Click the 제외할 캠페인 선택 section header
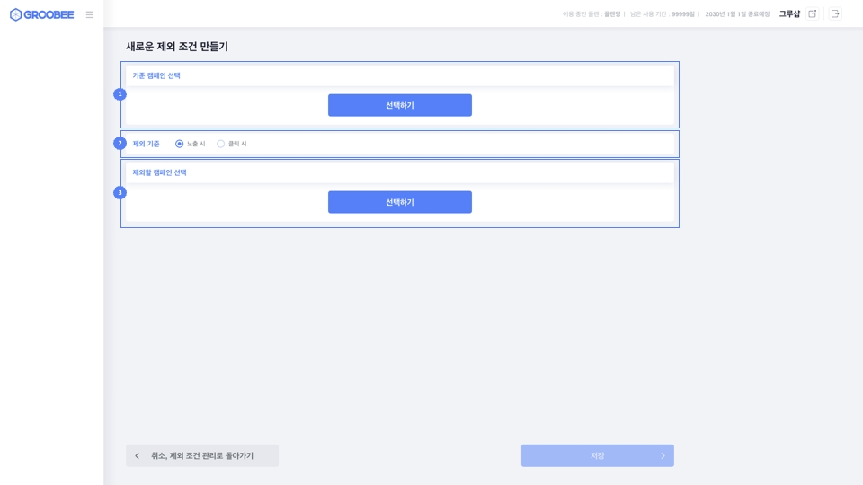863x485 pixels. 159,172
